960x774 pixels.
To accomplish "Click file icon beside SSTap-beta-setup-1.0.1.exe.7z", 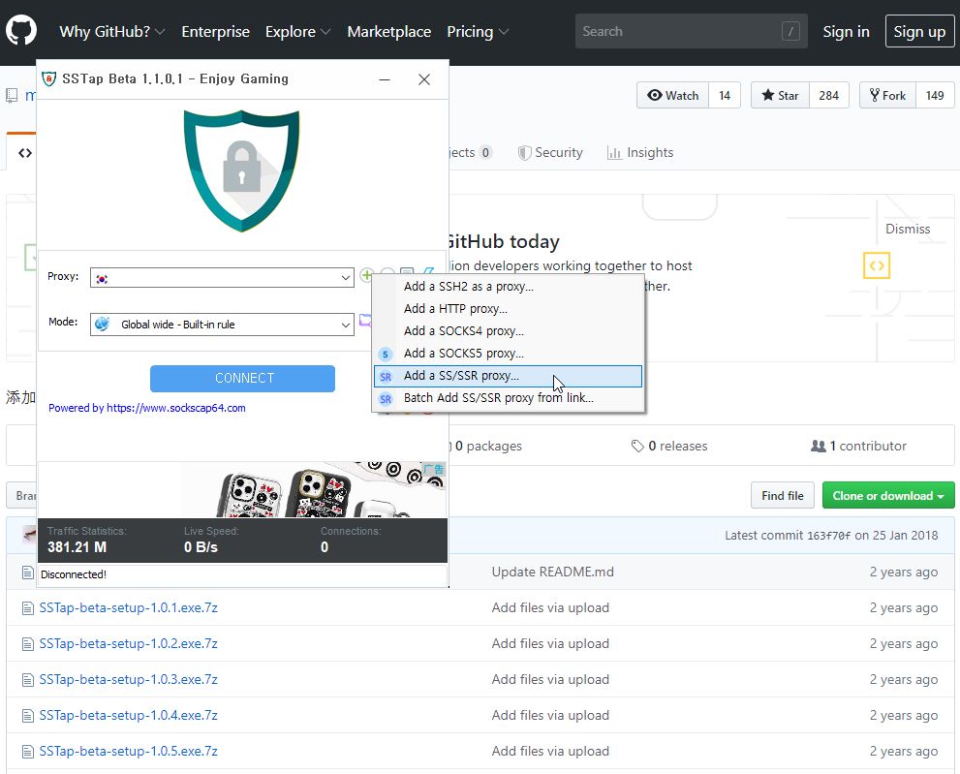I will pyautogui.click(x=27, y=608).
